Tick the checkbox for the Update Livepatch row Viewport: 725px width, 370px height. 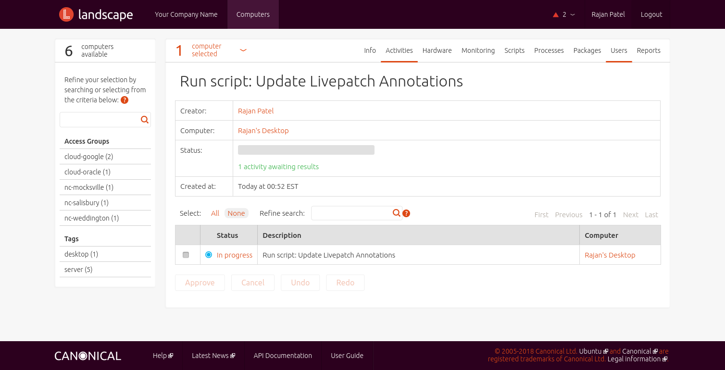point(186,255)
